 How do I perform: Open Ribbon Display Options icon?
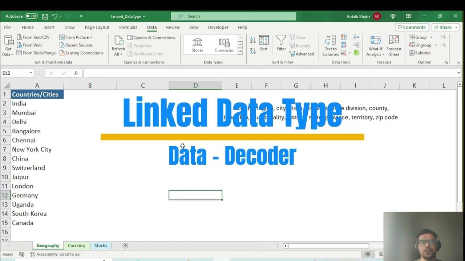click(x=408, y=16)
